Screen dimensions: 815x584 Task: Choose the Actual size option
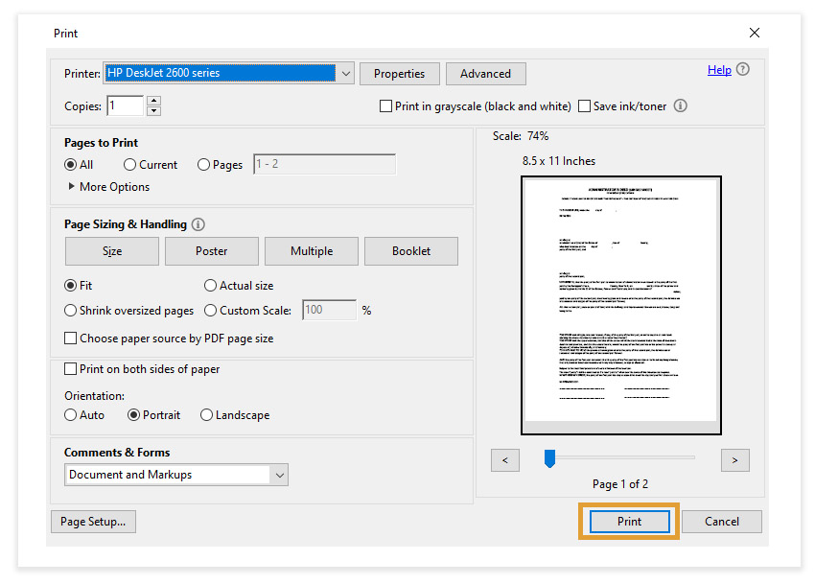click(x=210, y=286)
